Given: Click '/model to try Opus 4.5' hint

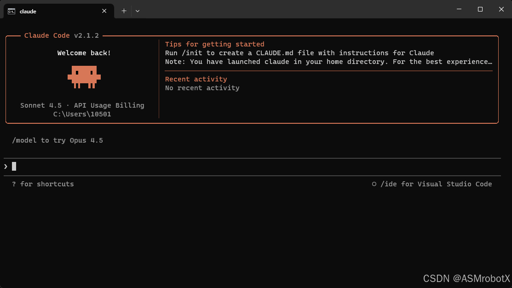Looking at the screenshot, I should pos(58,140).
